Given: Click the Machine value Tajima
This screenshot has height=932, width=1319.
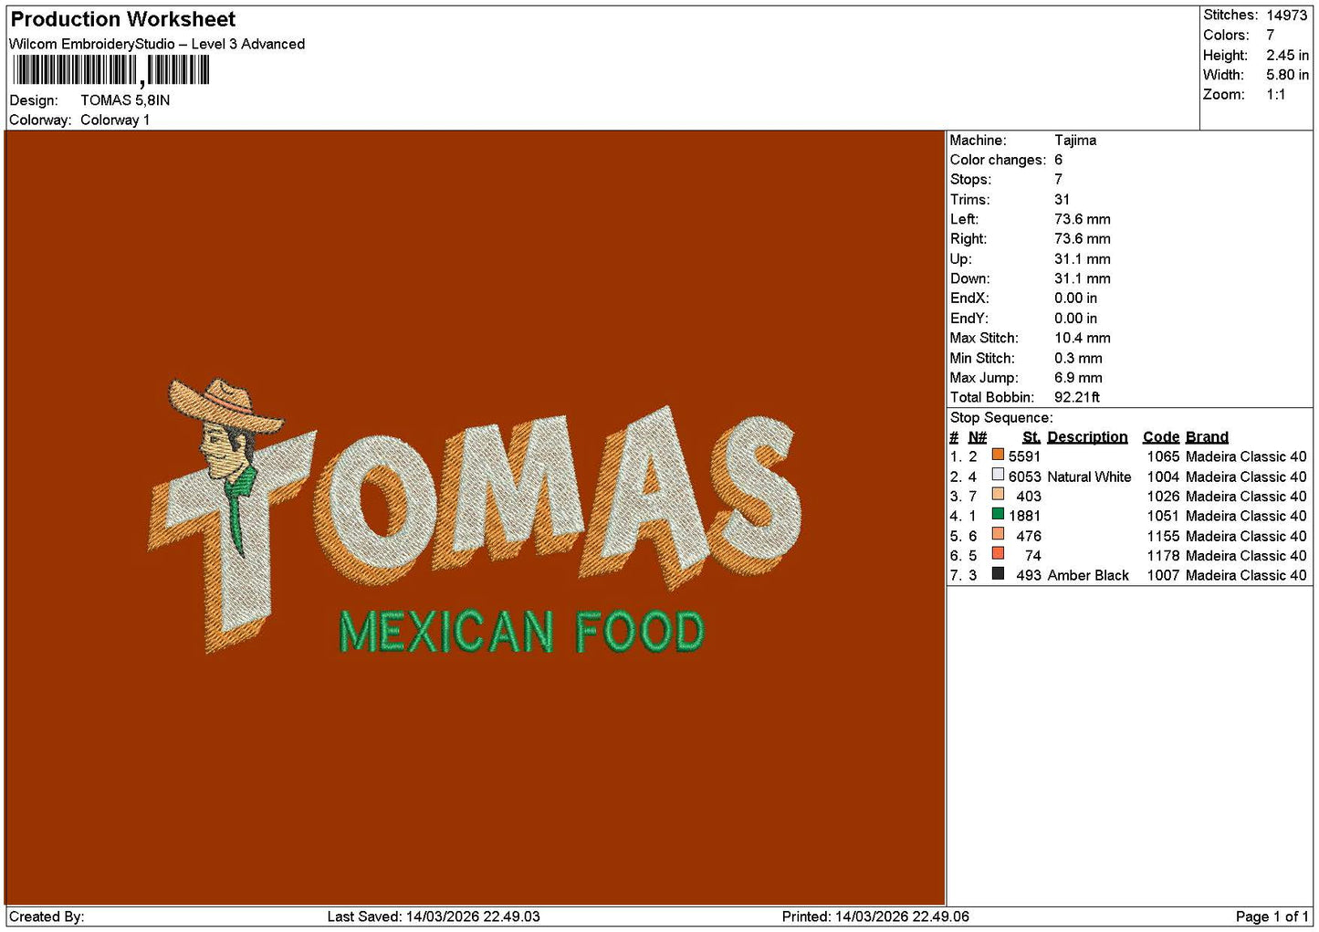Looking at the screenshot, I should (1075, 140).
